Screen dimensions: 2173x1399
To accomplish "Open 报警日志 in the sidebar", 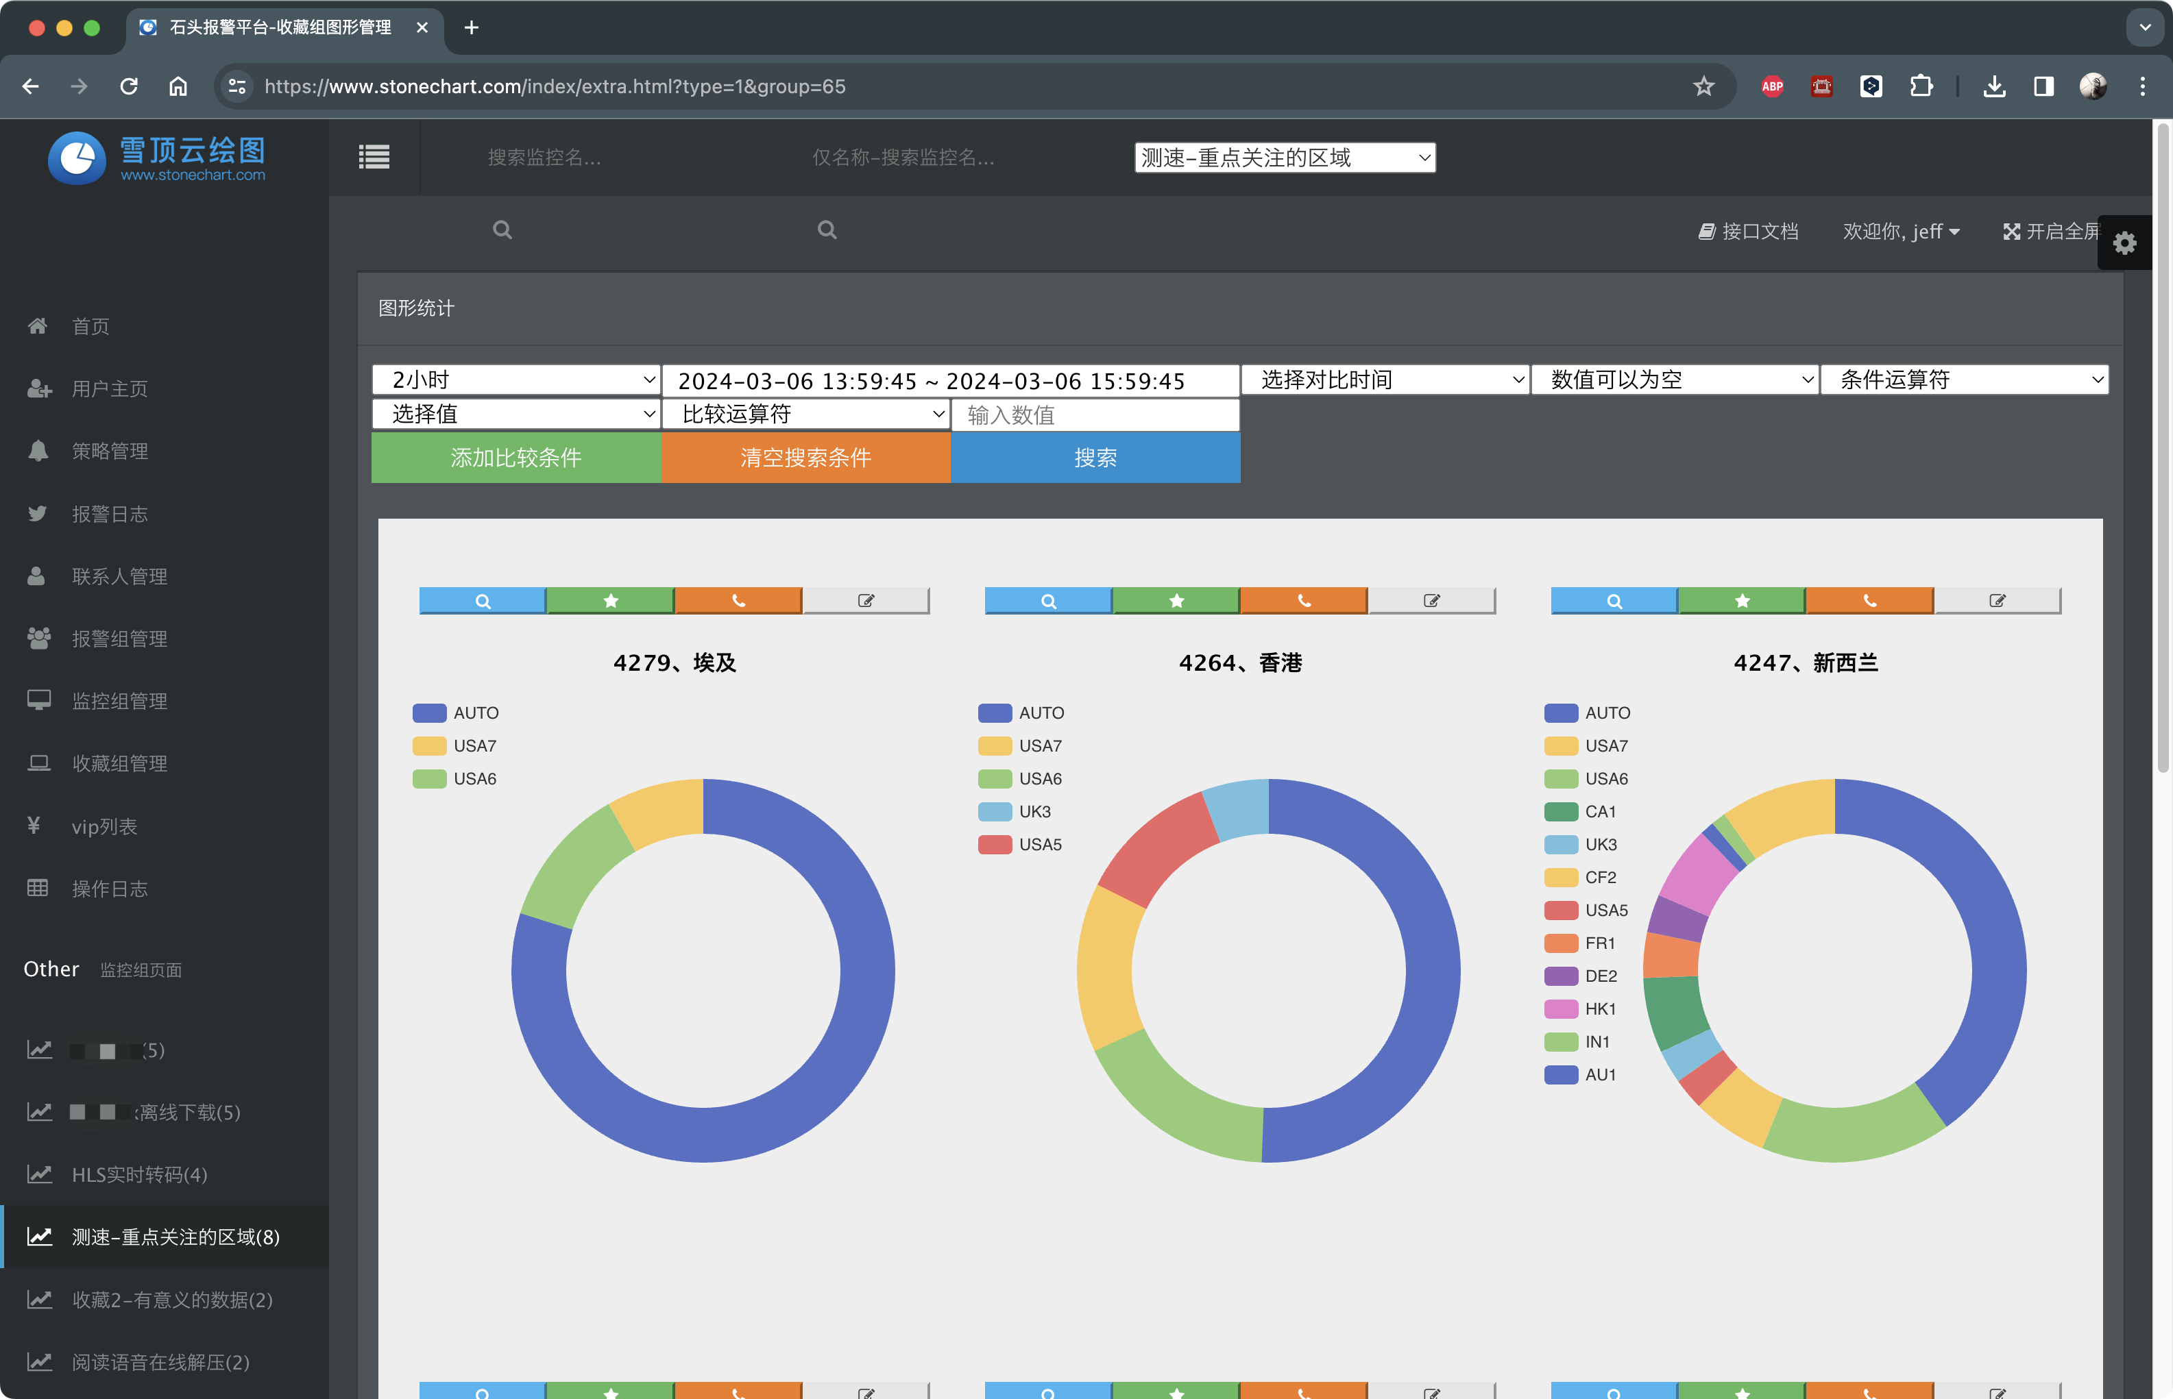I will [x=109, y=515].
